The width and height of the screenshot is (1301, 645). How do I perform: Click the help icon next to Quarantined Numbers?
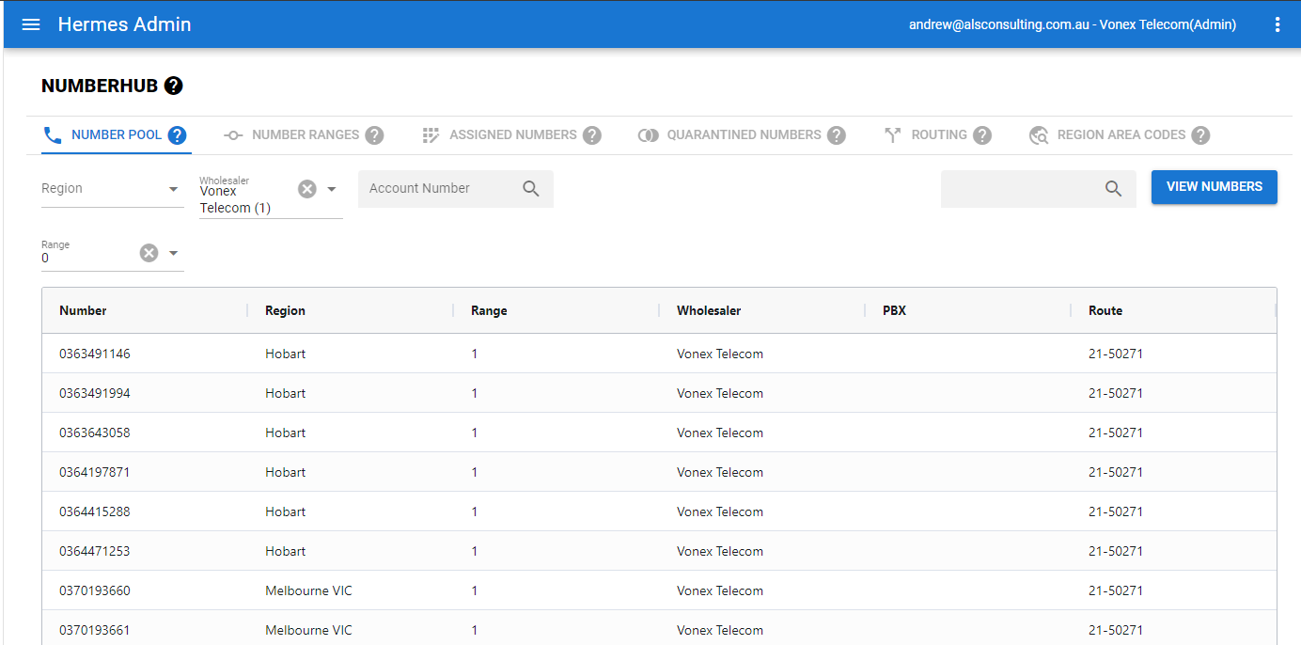pyautogui.click(x=836, y=135)
